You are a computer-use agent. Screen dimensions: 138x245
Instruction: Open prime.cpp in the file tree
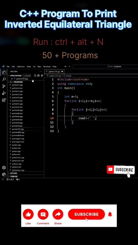pyautogui.click(x=16, y=151)
